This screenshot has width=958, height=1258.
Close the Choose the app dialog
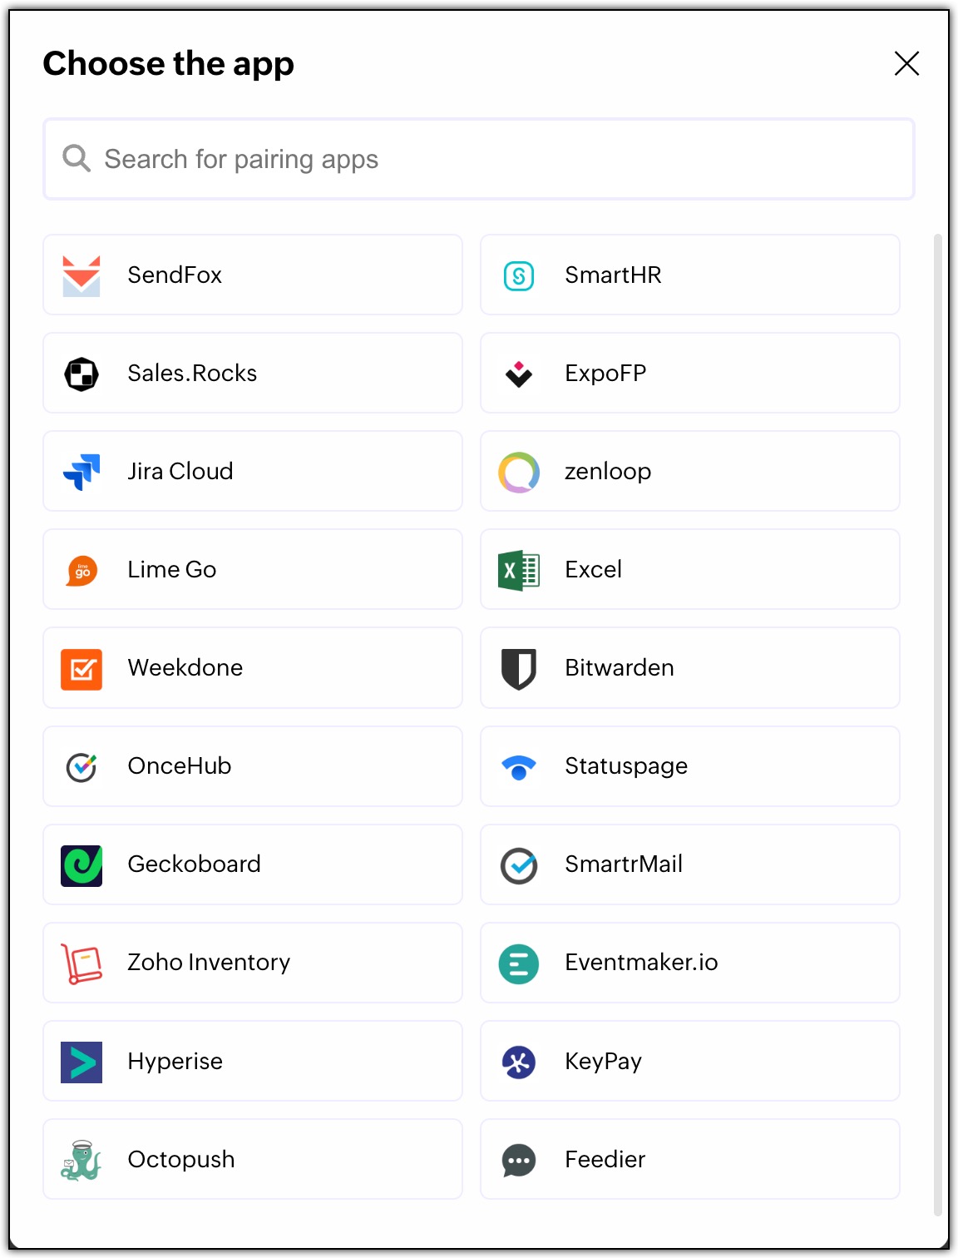906,63
